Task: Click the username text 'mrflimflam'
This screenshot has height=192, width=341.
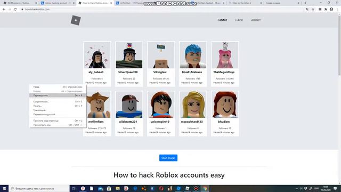Action: click(x=96, y=122)
